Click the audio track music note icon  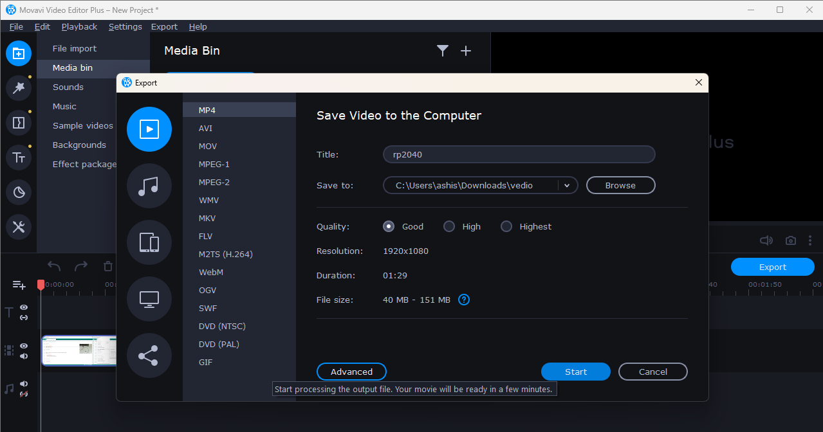(9, 388)
